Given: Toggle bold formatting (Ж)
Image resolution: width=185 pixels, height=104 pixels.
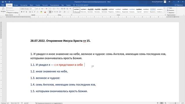Looking at the screenshot, I should [x=22, y=12].
